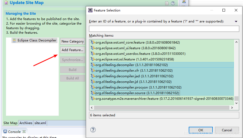The height and width of the screenshot is (138, 243).
Task: Open the filter dropdown arrow menu
Action: pyautogui.click(x=236, y=21)
